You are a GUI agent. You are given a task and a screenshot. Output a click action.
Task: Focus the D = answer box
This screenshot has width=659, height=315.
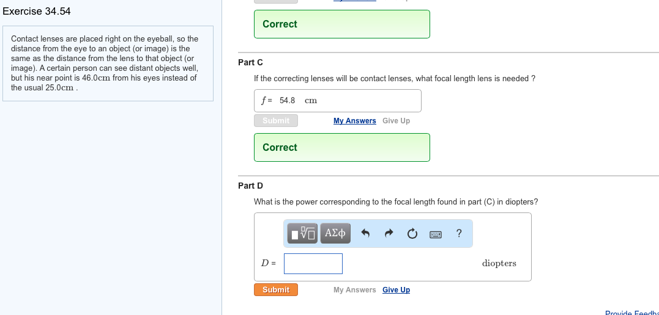click(313, 263)
